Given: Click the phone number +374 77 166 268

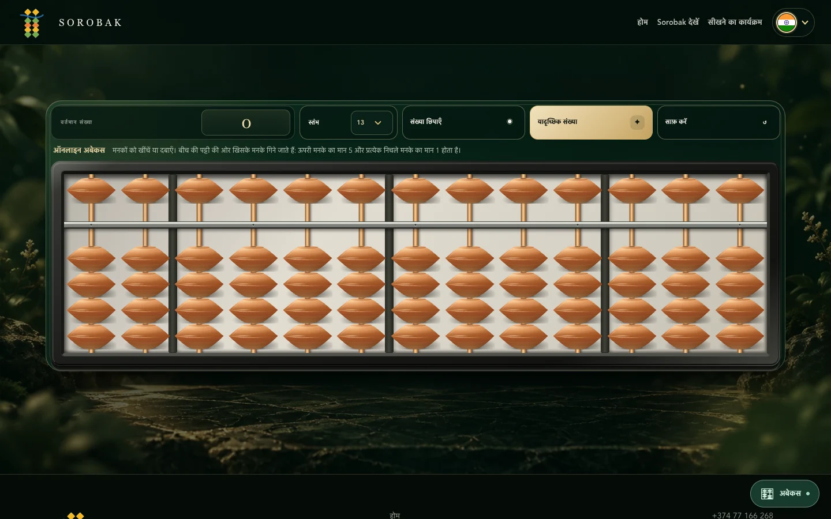Looking at the screenshot, I should (743, 515).
